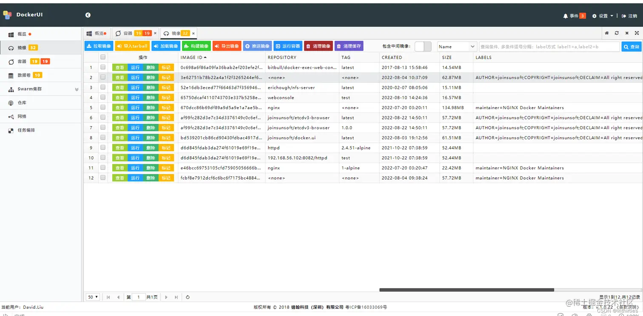Viewport: 643px width, 316px height.
Task: Expand the Swarm集群 sidebar section
Action: [40, 89]
